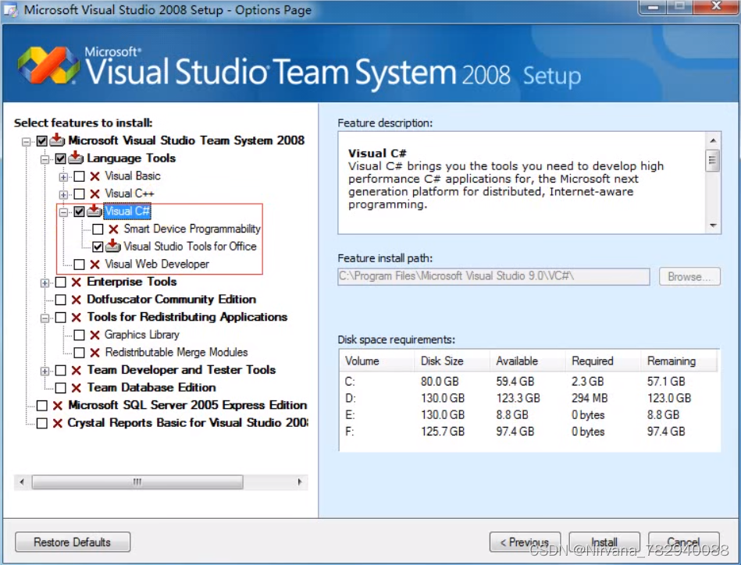Enable the Visual C++ checkbox
This screenshot has height=565, width=741.
click(80, 194)
